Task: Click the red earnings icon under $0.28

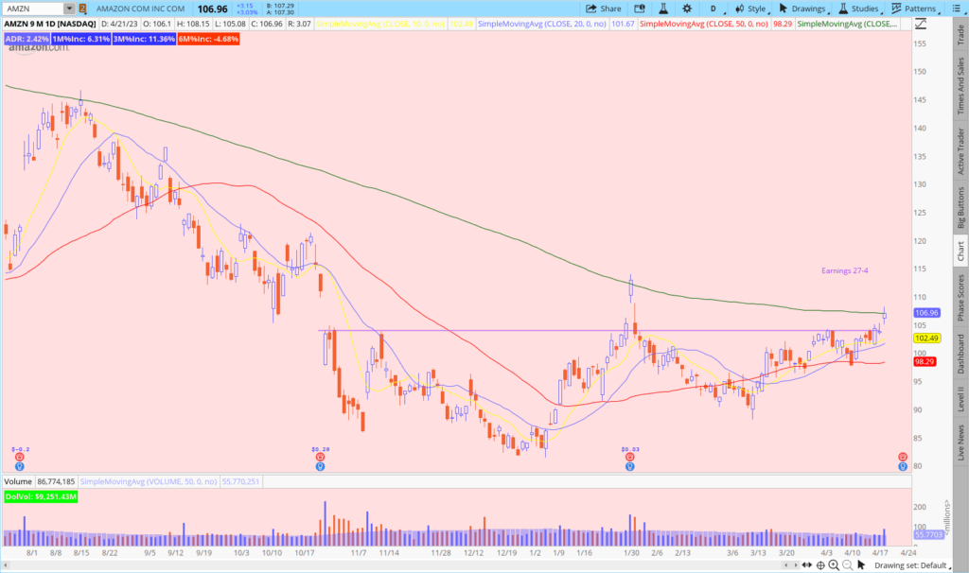Action: [x=320, y=457]
